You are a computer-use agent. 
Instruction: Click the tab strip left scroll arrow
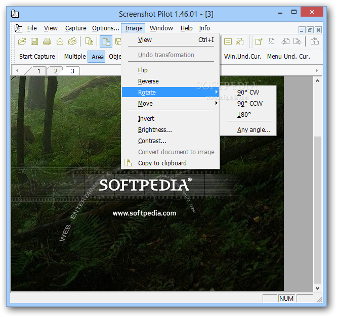tap(17, 70)
